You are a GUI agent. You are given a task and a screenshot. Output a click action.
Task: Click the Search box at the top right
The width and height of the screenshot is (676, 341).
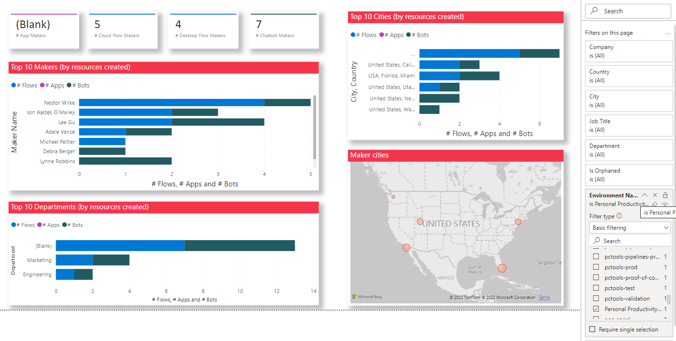pyautogui.click(x=627, y=10)
